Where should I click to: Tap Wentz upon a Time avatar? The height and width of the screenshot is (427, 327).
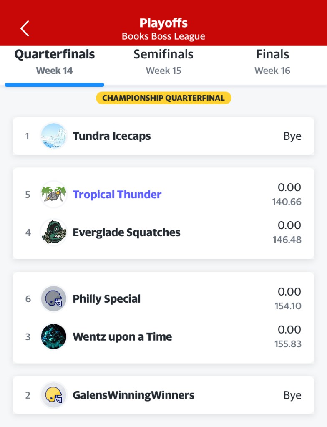54,337
